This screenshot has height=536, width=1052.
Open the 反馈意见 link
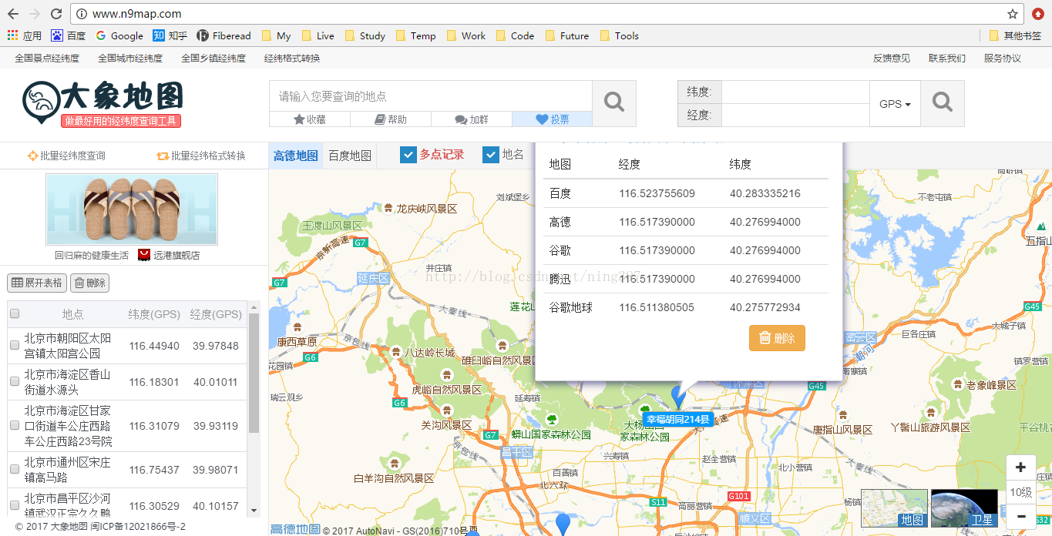click(x=892, y=58)
